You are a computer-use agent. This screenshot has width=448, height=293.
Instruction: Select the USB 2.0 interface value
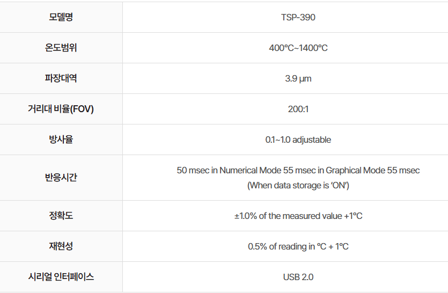[298, 277]
